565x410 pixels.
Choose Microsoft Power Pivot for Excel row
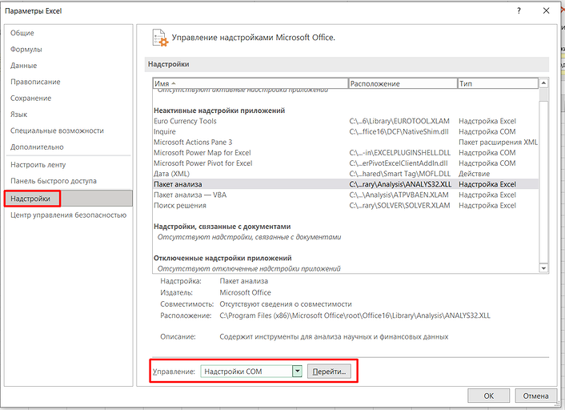pyautogui.click(x=202, y=163)
